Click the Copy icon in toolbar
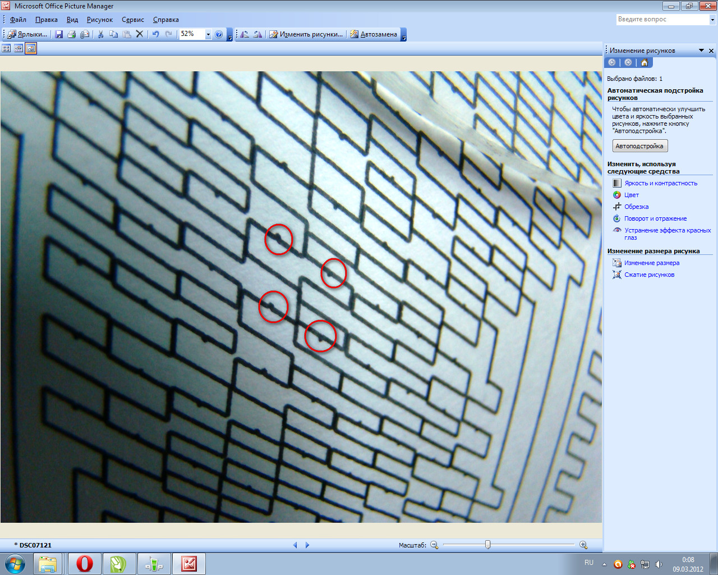 coord(114,34)
